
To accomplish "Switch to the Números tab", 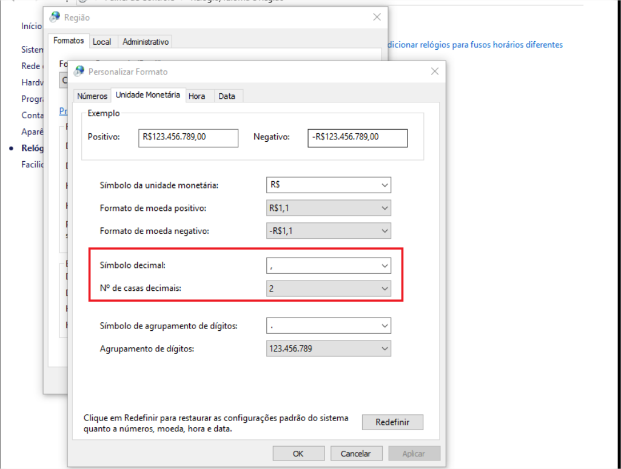I will coord(92,96).
